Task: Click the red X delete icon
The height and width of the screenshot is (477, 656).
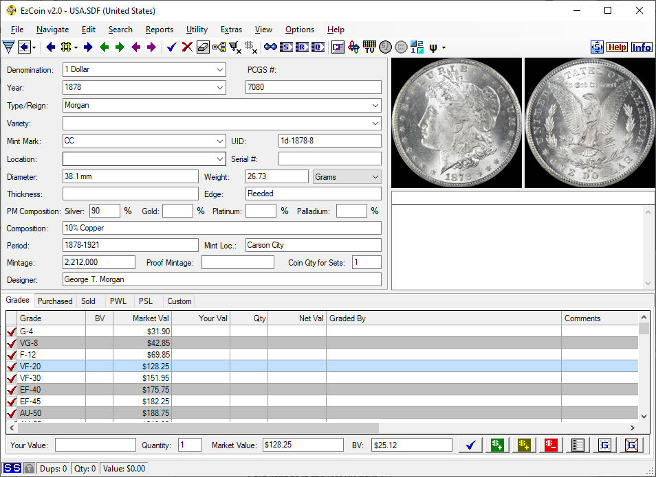Action: point(187,47)
